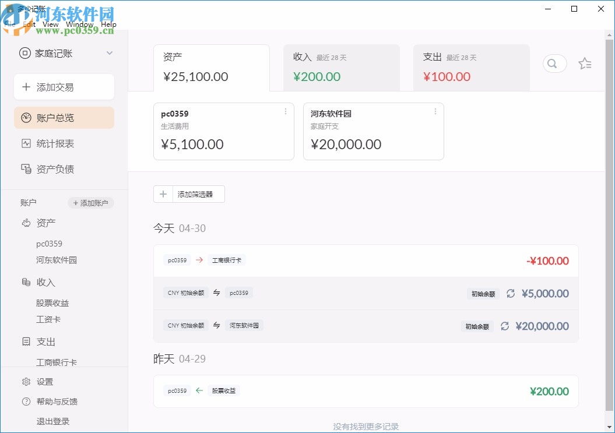Click the 资产负债 icon

coord(26,169)
